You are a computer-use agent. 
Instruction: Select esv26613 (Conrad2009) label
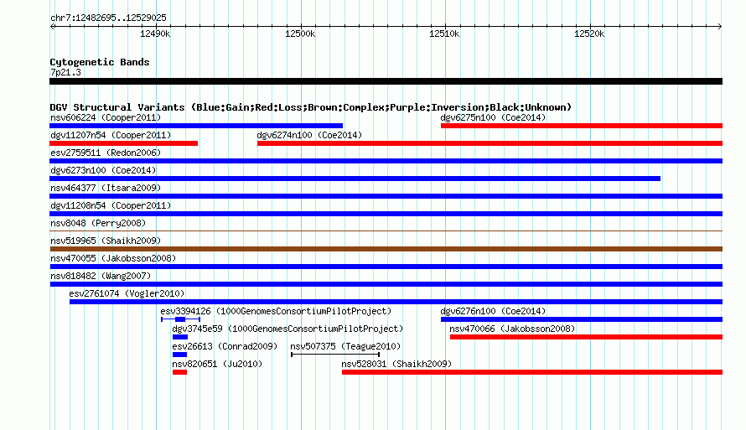(225, 346)
